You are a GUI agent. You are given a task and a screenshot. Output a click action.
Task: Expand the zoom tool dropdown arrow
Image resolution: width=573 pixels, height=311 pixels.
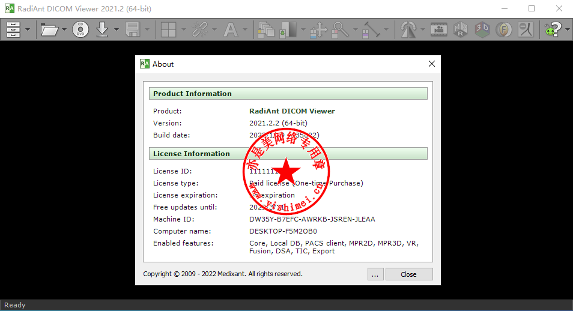(x=355, y=29)
